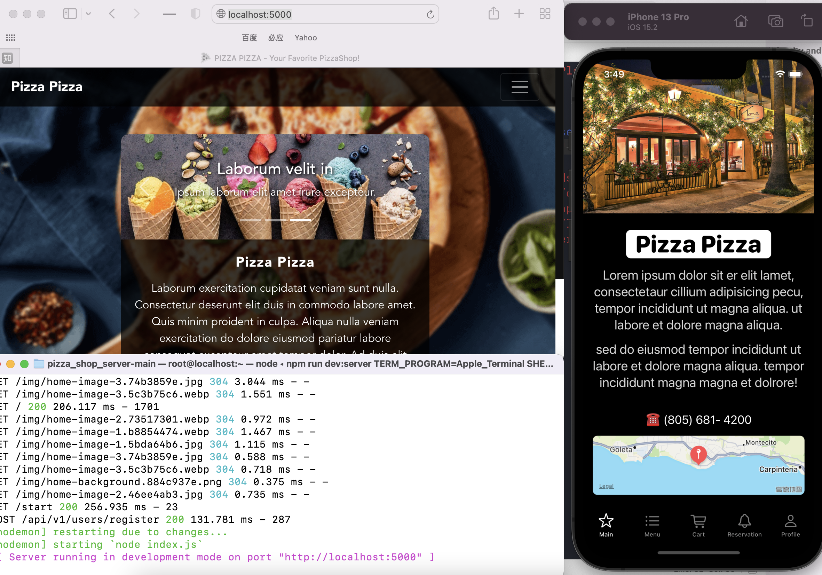The width and height of the screenshot is (822, 575).
Task: Zoom the Terminal window with green button
Action: click(x=24, y=364)
